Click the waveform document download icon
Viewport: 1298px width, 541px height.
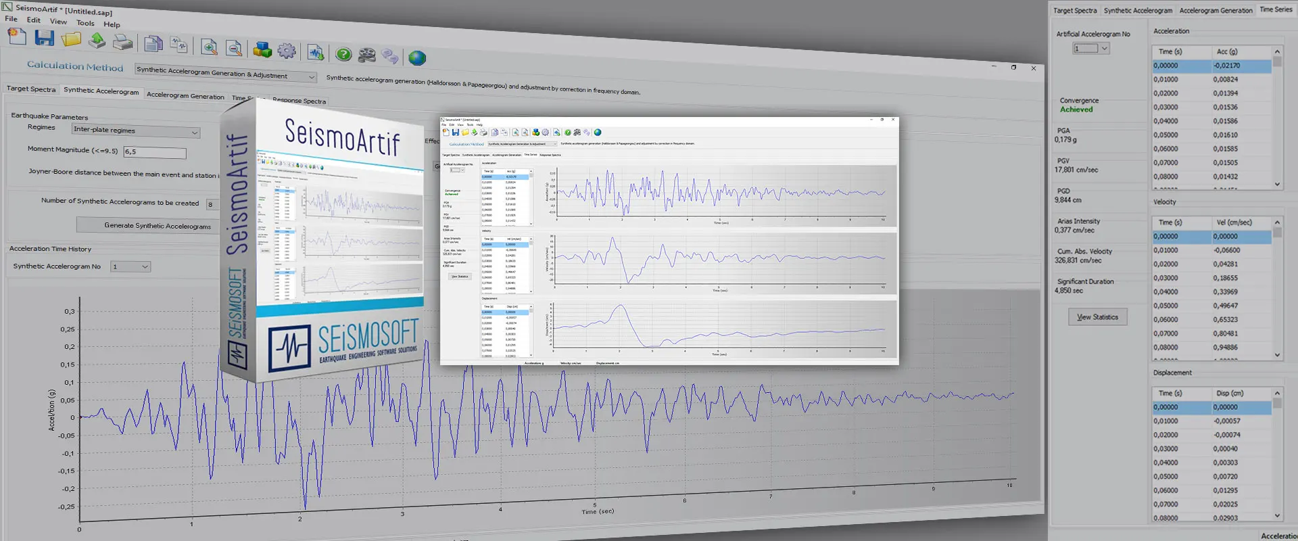(316, 52)
